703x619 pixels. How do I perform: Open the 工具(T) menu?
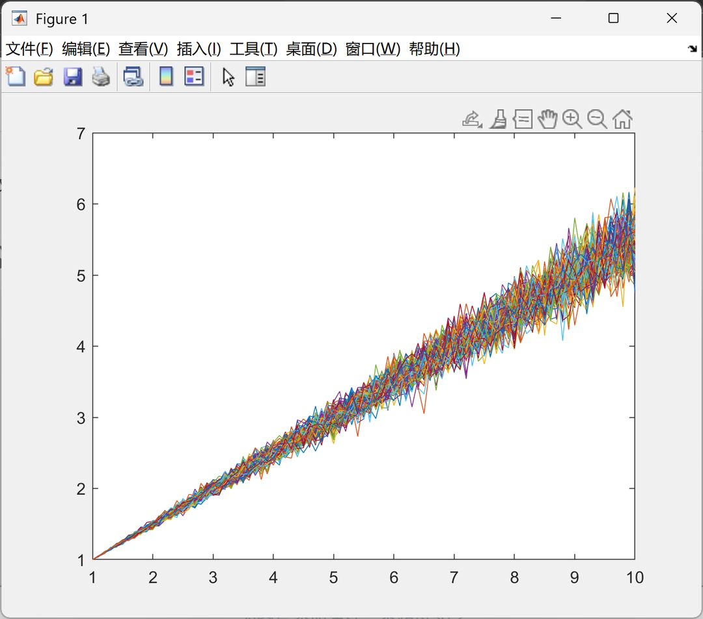click(253, 49)
